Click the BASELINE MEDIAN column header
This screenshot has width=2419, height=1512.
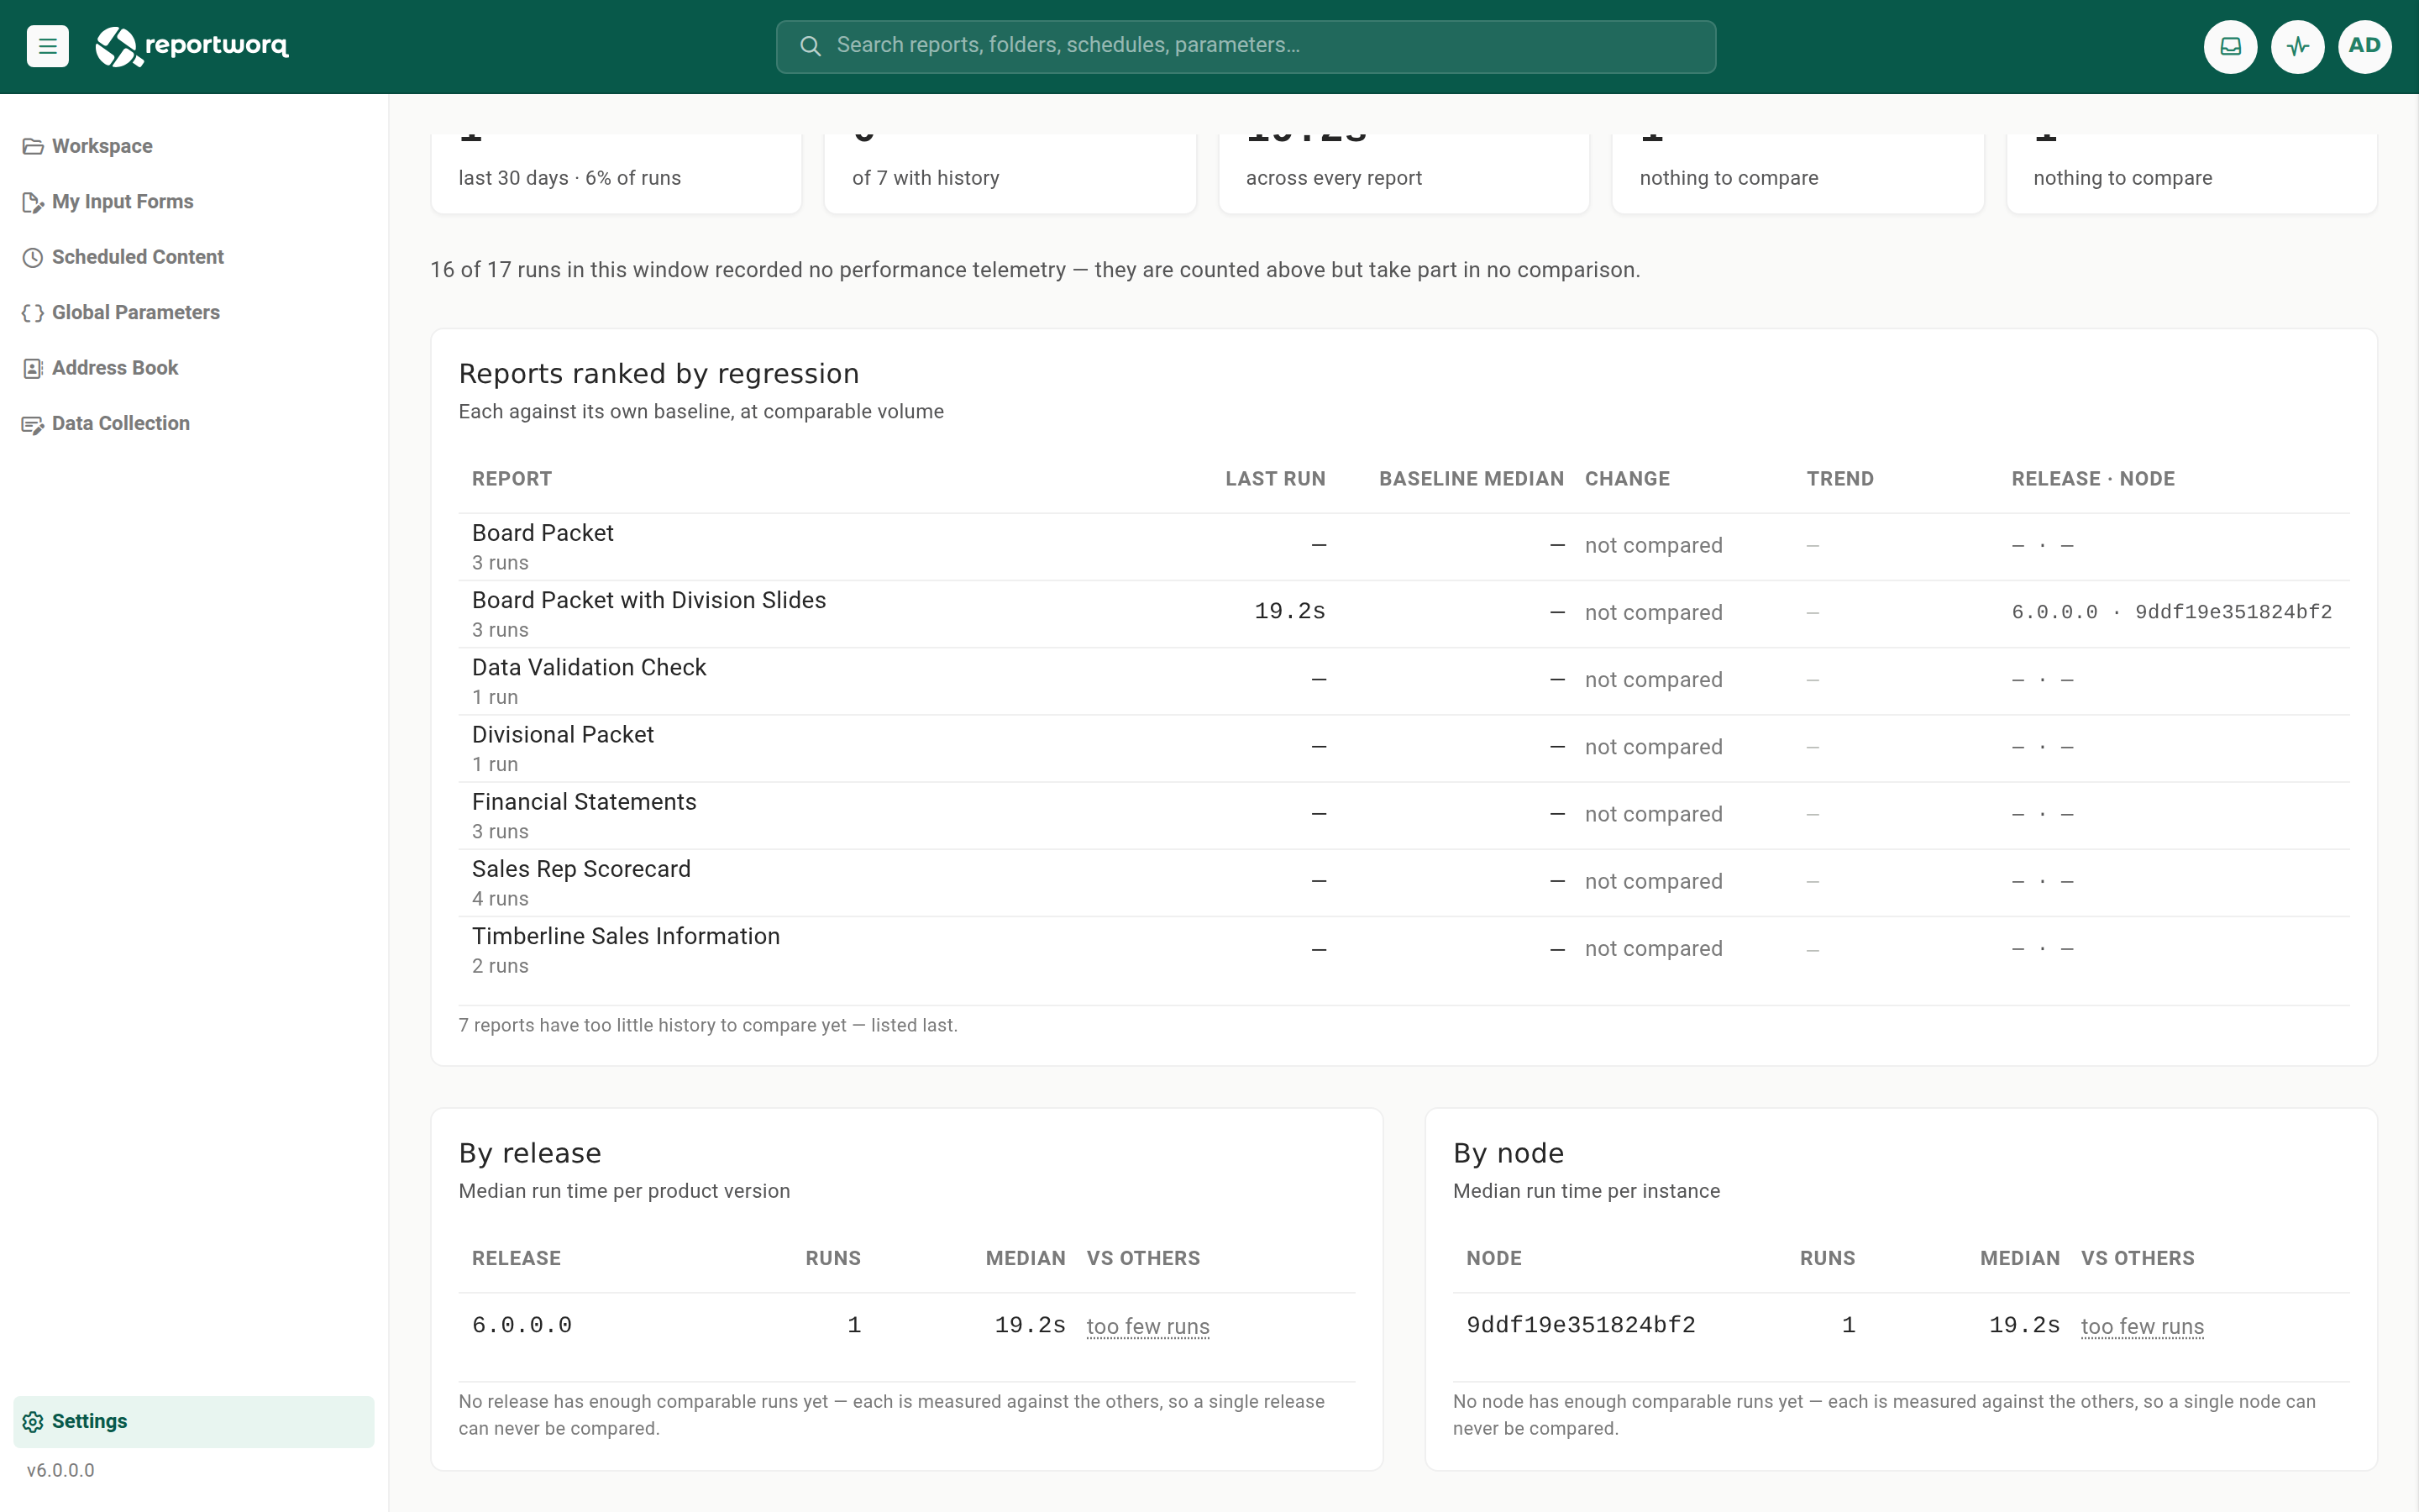[1472, 479]
